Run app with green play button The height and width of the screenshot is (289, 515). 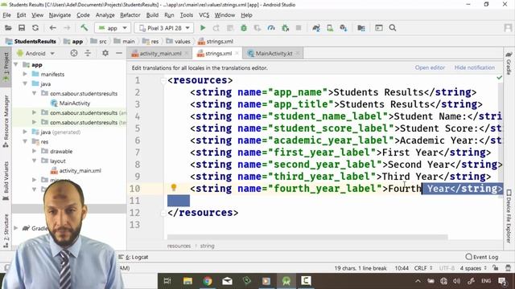[203, 28]
